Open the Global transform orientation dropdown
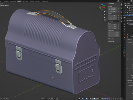133x100 pixels. (x=44, y=99)
